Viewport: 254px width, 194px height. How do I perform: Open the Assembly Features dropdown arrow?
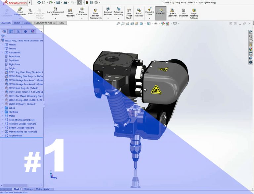pyautogui.click(x=108, y=19)
